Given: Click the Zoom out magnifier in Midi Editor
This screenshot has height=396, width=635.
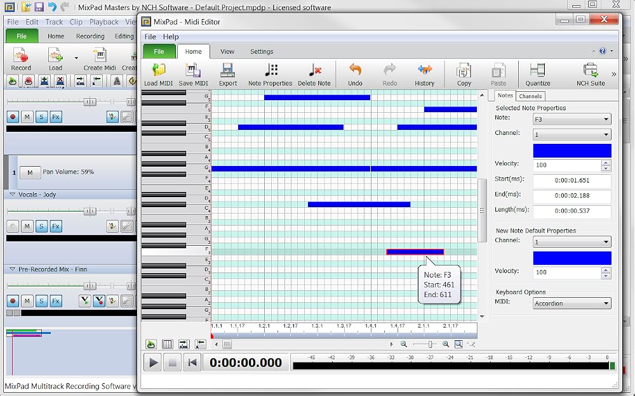Looking at the screenshot, I should click(x=404, y=344).
